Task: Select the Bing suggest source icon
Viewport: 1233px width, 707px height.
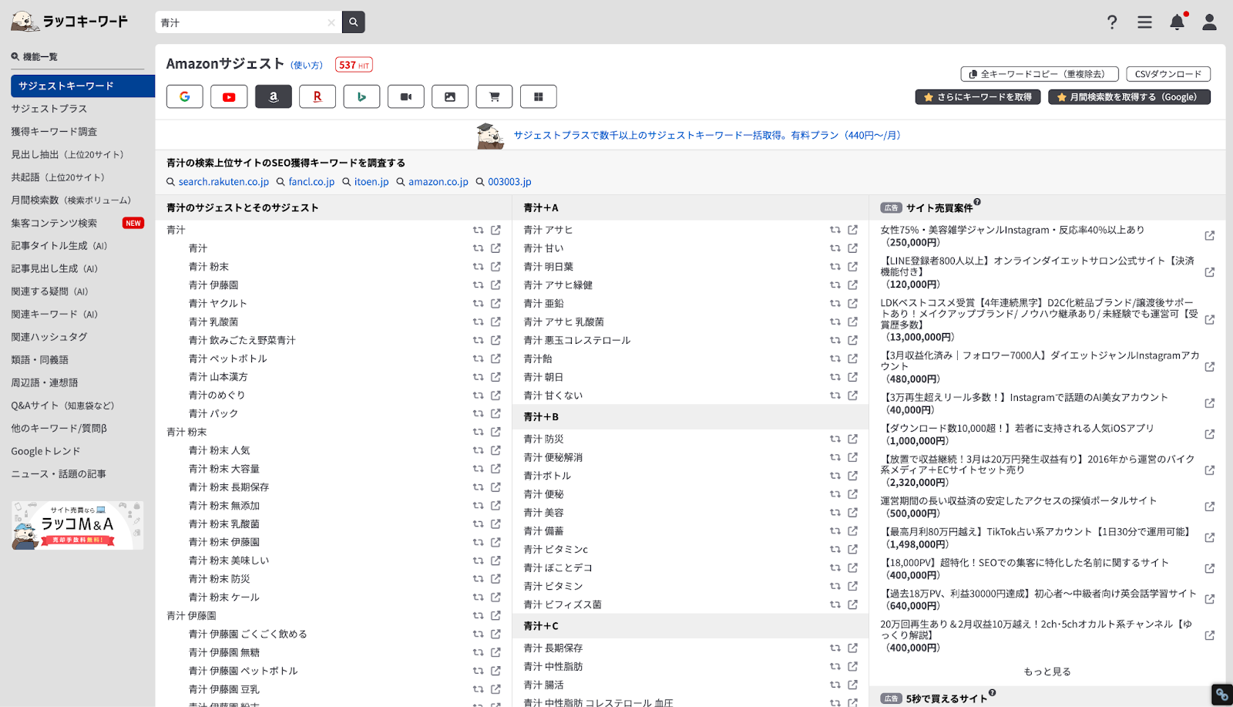Action: coord(361,96)
